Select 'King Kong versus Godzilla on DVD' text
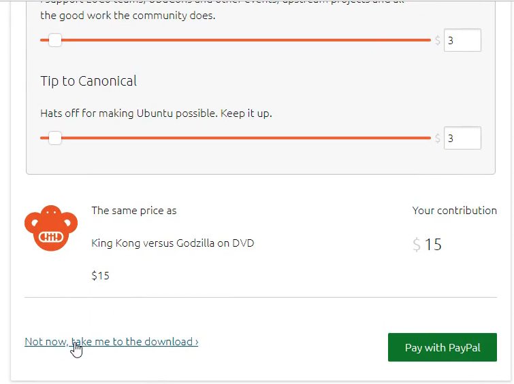 click(x=173, y=243)
